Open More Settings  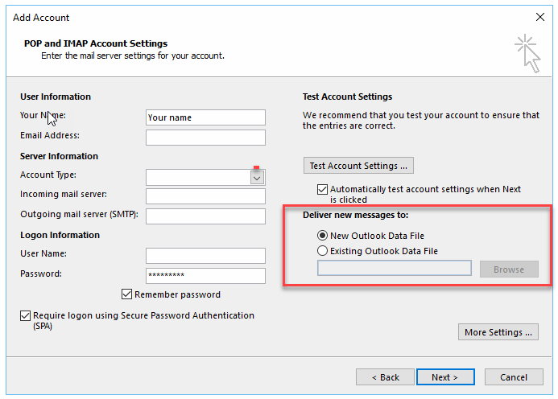pyautogui.click(x=498, y=332)
